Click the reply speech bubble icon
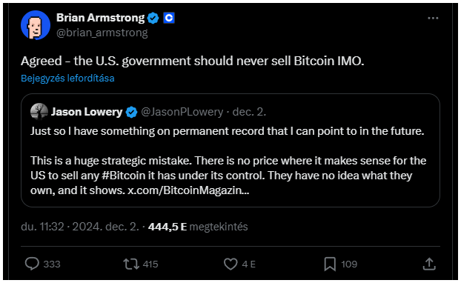The image size is (461, 283). pos(32,264)
